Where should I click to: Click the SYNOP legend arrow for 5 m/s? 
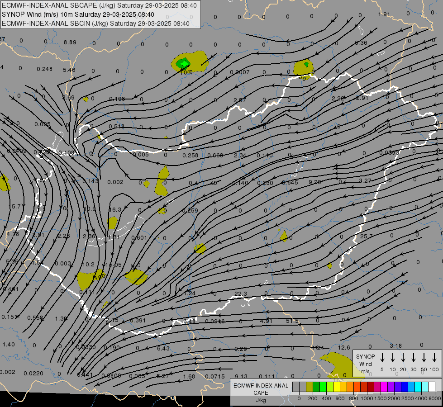(382, 358)
